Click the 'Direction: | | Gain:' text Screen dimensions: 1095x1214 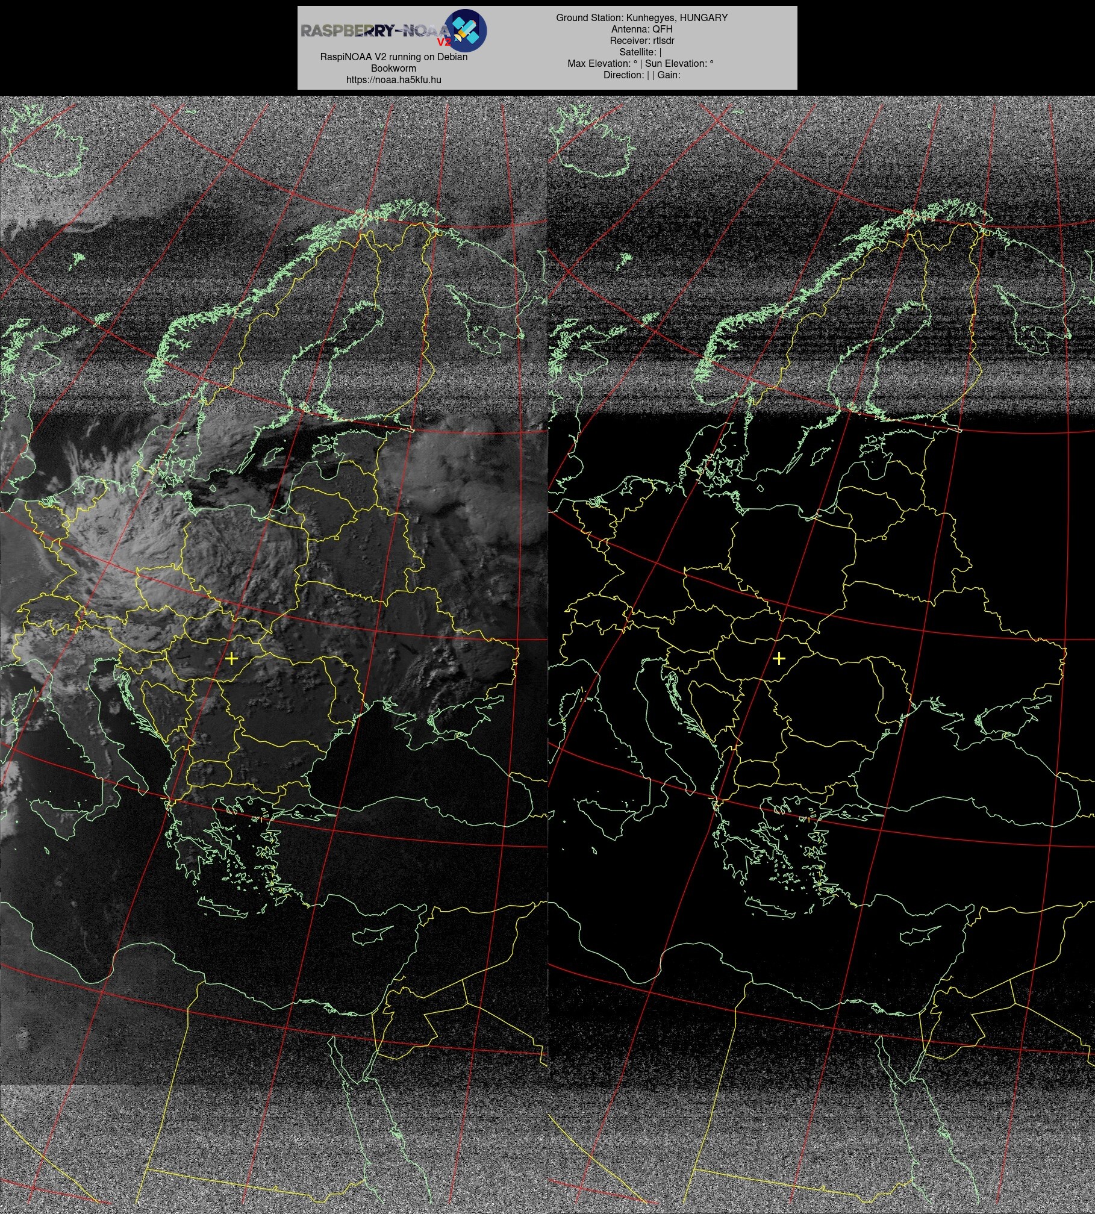point(641,75)
